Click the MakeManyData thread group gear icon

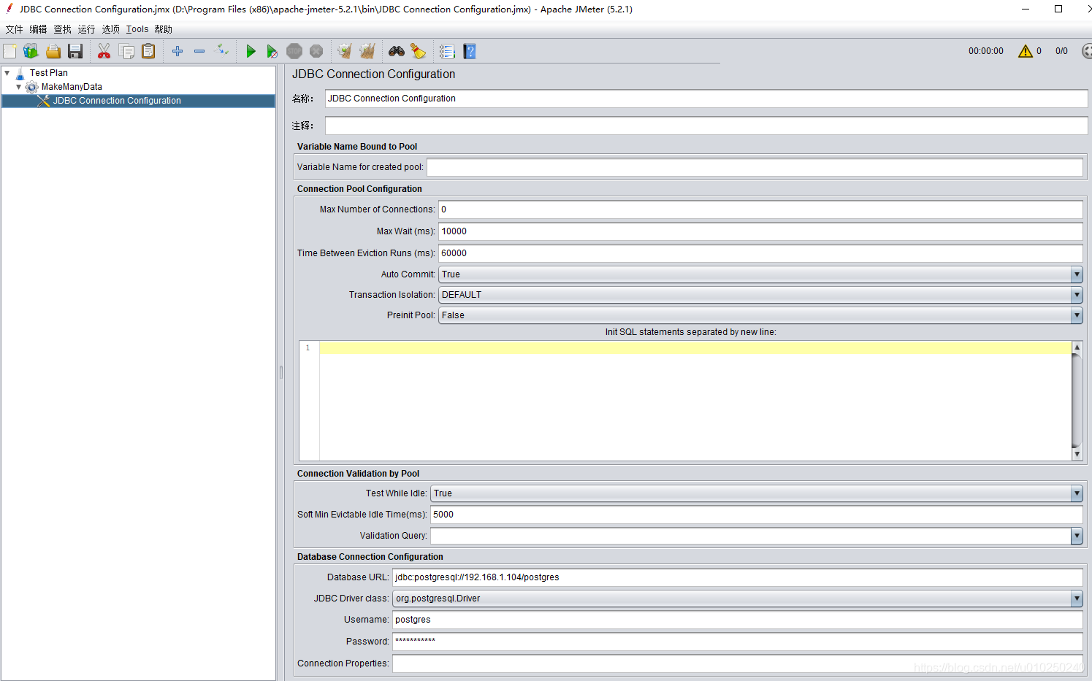click(x=31, y=87)
